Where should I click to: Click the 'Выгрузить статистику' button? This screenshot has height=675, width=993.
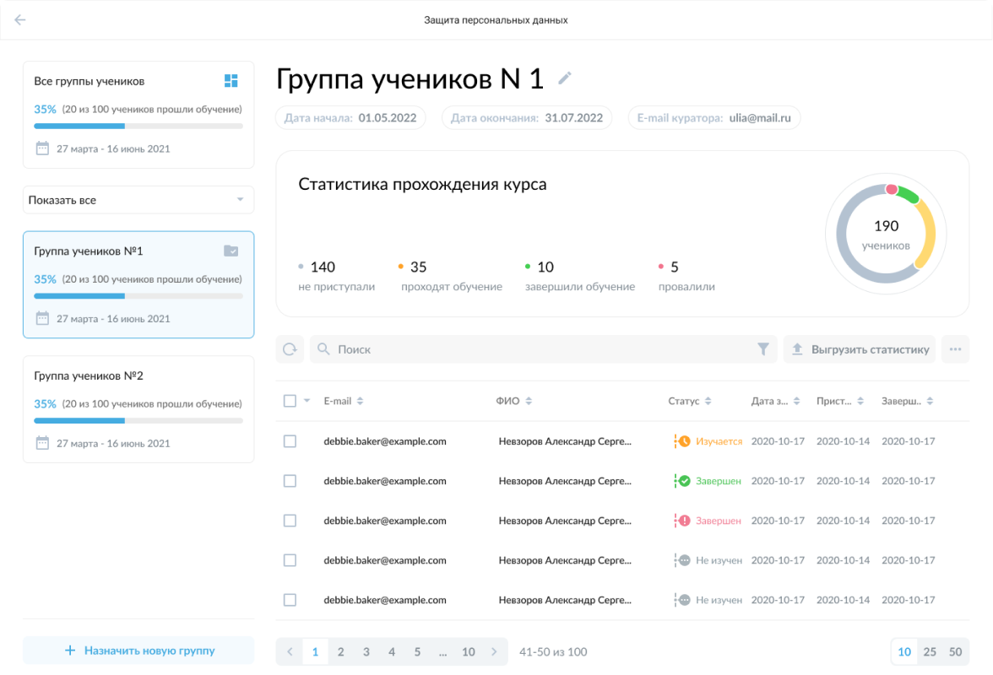(859, 348)
